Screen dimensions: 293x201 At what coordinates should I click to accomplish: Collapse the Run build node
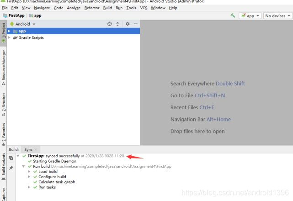pos(23,166)
